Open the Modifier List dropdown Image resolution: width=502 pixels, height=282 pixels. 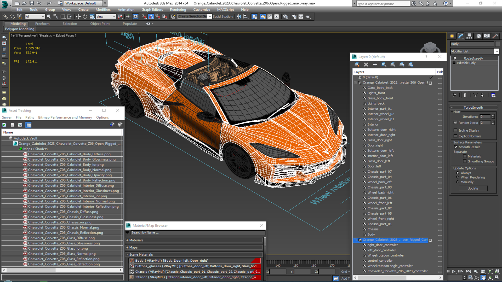[x=496, y=51]
